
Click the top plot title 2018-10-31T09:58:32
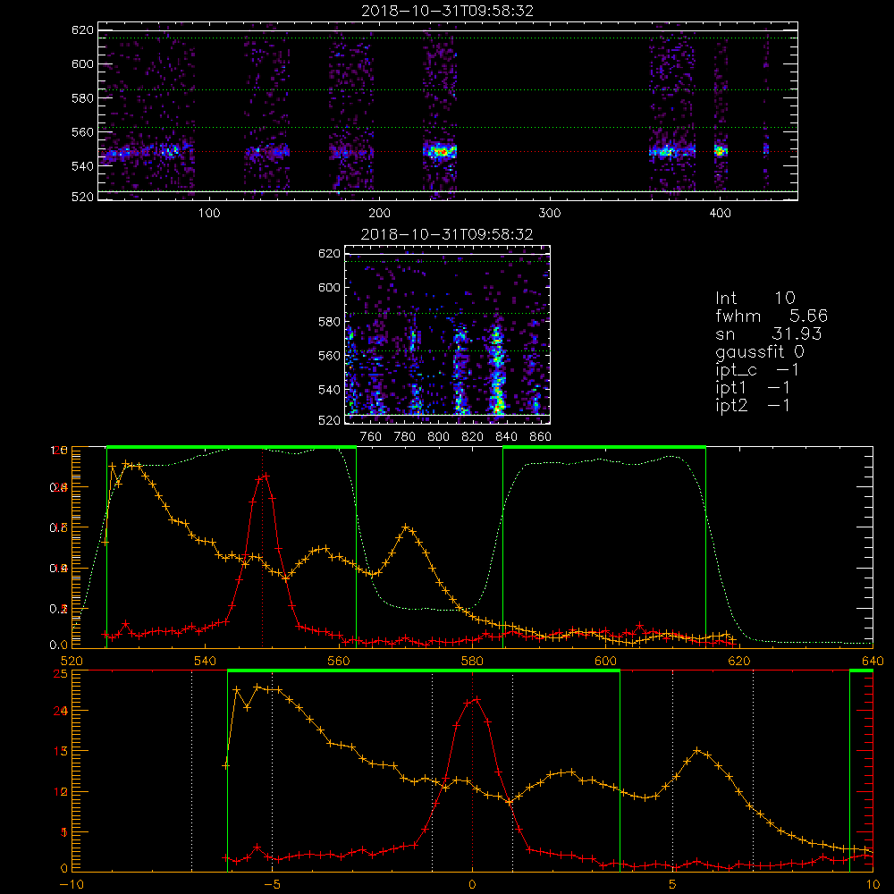pos(447,11)
